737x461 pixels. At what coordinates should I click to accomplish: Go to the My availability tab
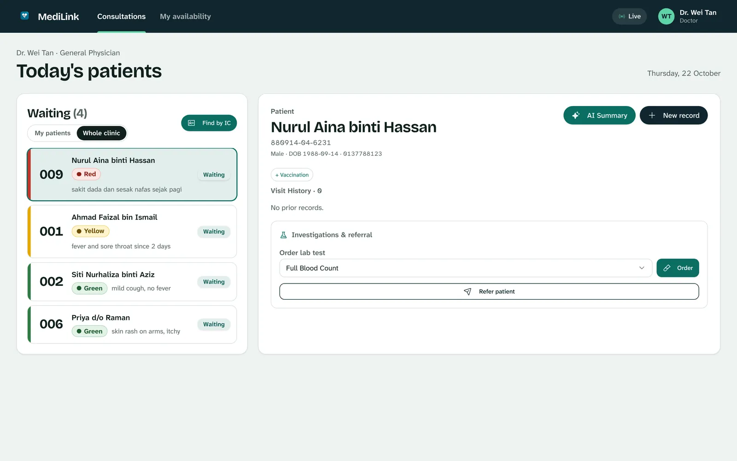[185, 17]
